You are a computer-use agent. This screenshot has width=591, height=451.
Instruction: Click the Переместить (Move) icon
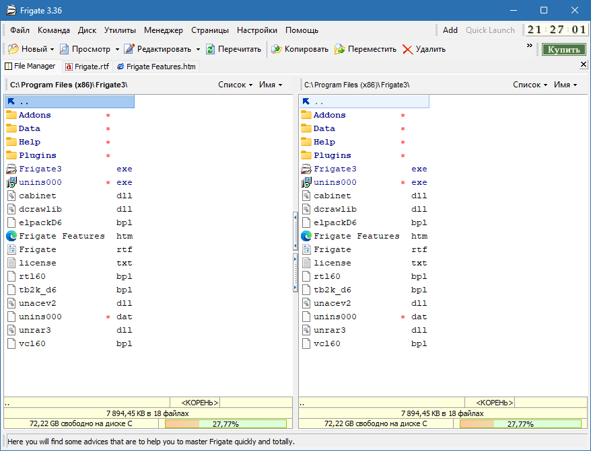[340, 49]
